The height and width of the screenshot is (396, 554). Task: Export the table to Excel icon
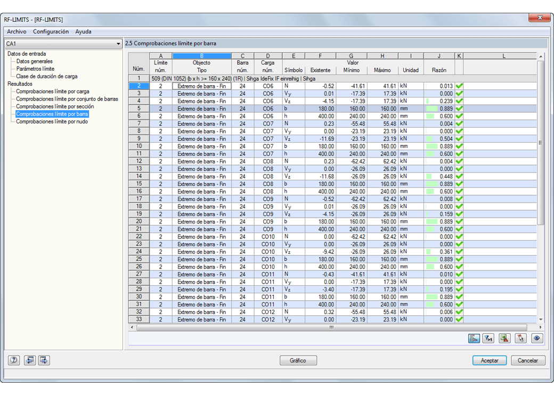504,338
